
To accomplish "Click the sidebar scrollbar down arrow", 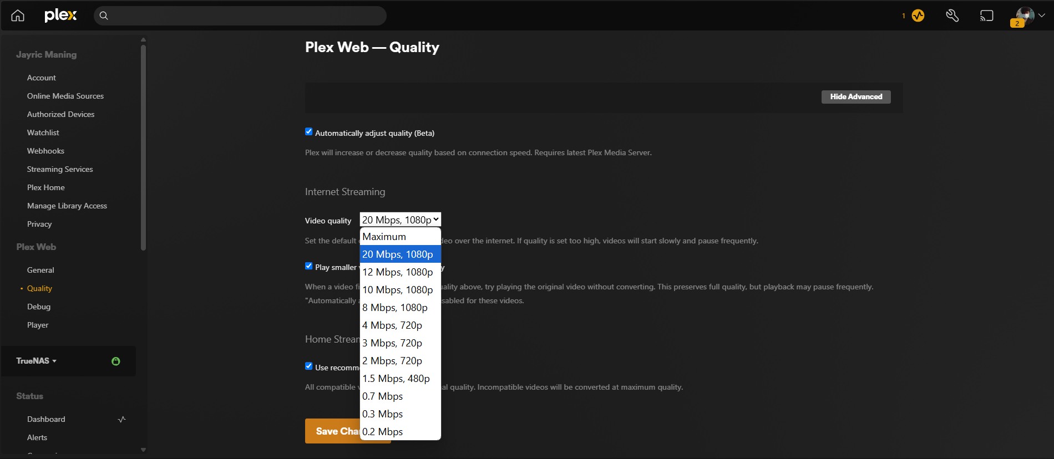I will click(x=143, y=450).
